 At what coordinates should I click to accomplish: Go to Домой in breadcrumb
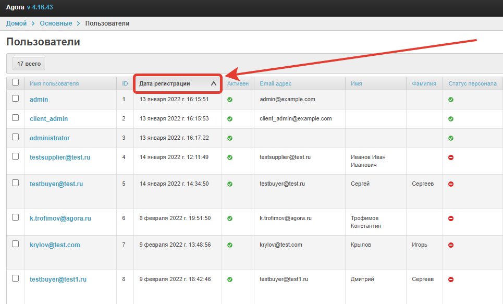(x=16, y=23)
